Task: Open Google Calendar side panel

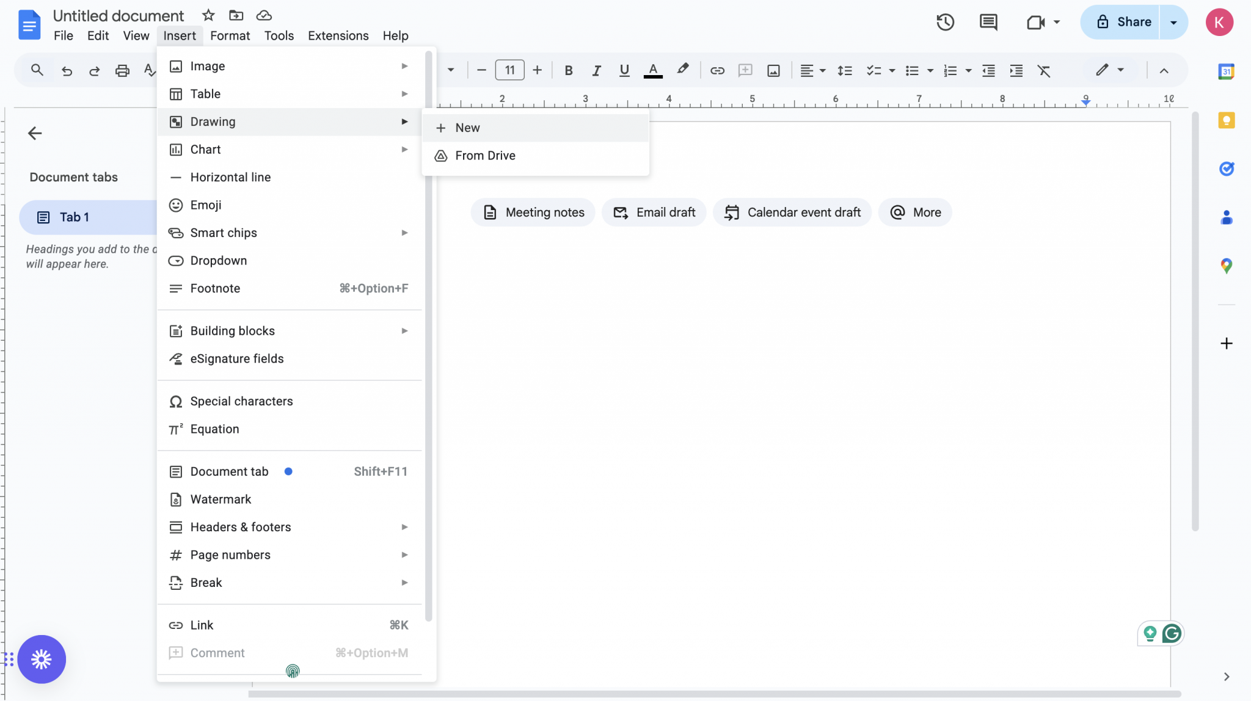Action: (x=1227, y=71)
